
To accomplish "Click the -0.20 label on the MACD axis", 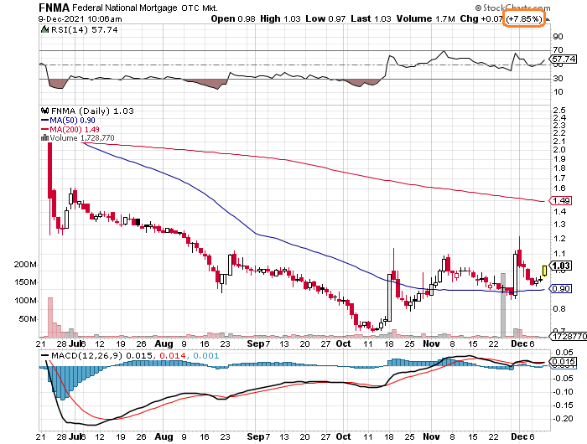I will 563,418.
